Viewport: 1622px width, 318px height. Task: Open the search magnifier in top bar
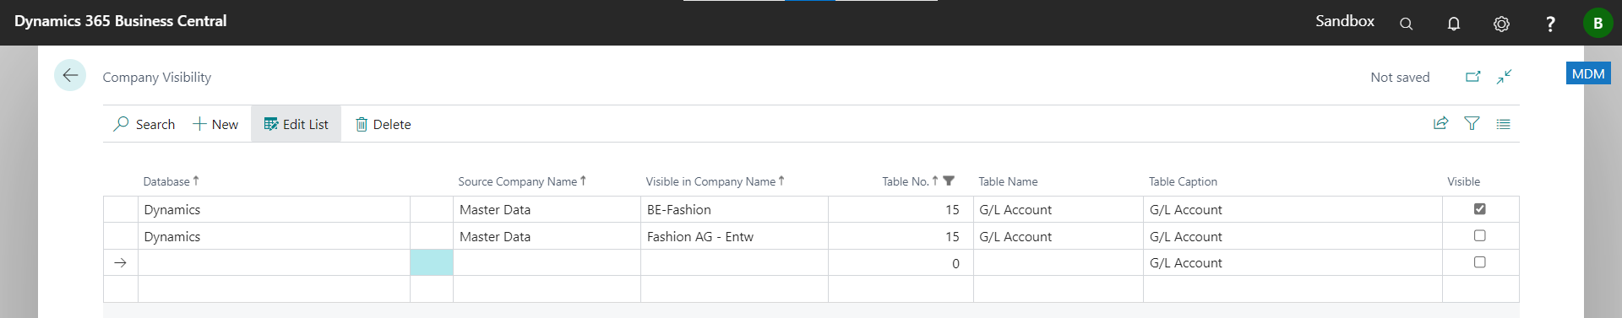point(1406,24)
